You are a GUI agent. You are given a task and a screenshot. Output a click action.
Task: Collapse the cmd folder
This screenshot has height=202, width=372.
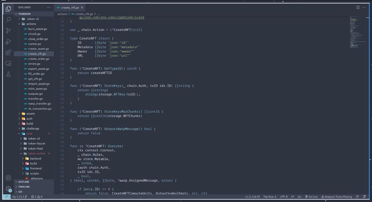(34, 134)
